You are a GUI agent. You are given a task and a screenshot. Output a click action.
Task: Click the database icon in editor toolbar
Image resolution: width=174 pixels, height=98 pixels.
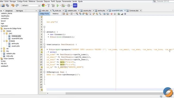[125, 14]
